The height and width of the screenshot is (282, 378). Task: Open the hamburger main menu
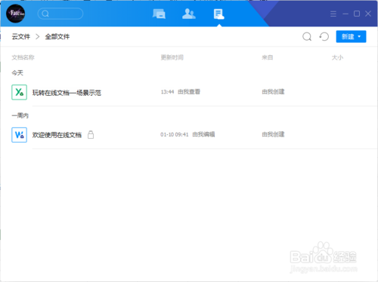click(x=333, y=14)
